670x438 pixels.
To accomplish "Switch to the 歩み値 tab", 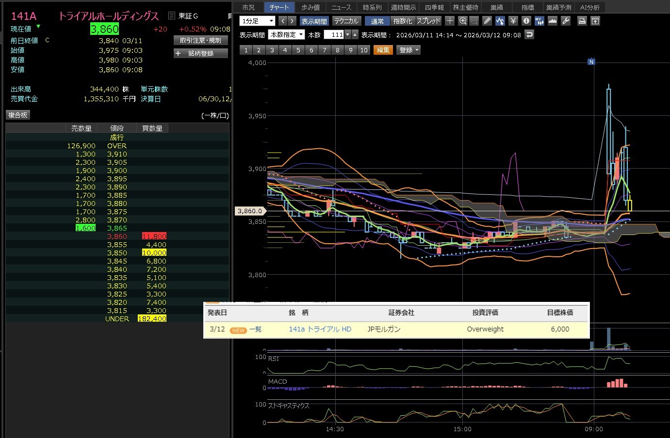I will click(310, 7).
